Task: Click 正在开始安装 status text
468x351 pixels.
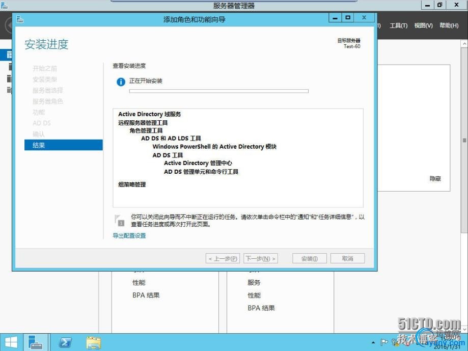Action: point(146,81)
